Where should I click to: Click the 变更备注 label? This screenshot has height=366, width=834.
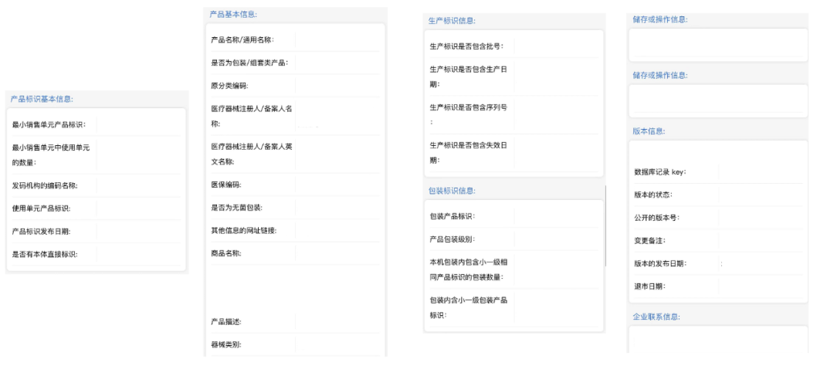click(650, 240)
